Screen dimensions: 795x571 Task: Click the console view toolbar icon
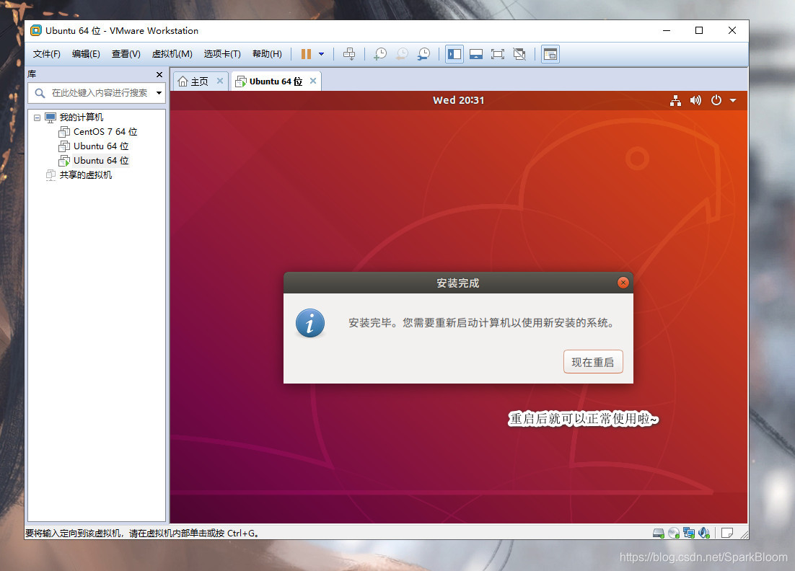(550, 54)
